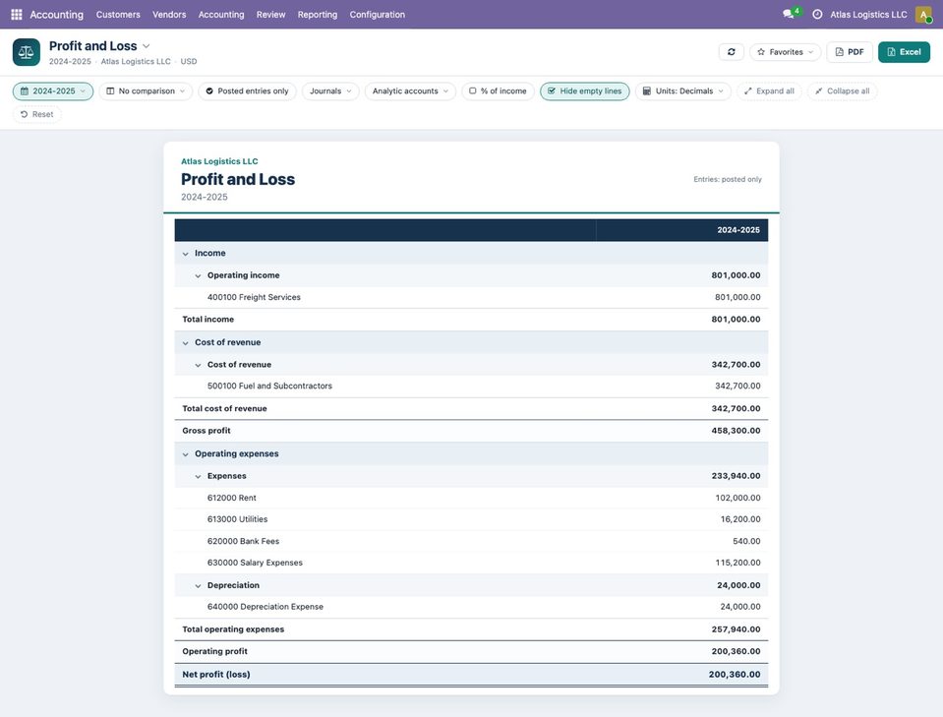Open the Favorites dropdown

pyautogui.click(x=786, y=52)
